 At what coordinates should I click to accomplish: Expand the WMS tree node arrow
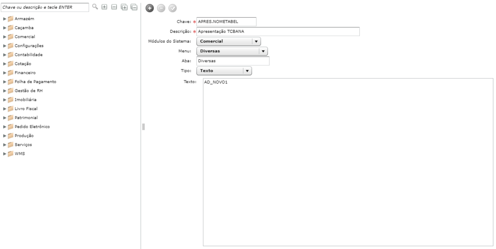click(4, 154)
